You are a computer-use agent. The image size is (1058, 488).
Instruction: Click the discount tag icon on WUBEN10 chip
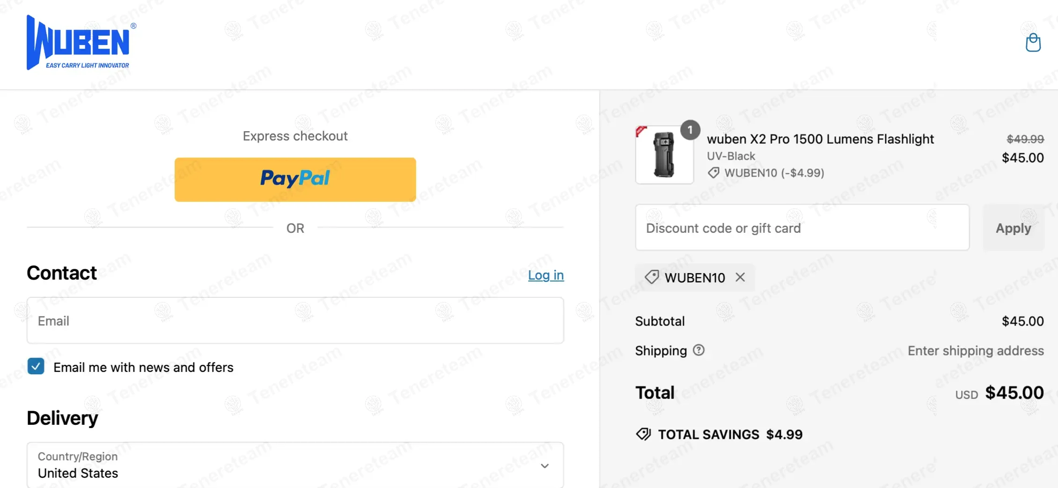pos(652,277)
